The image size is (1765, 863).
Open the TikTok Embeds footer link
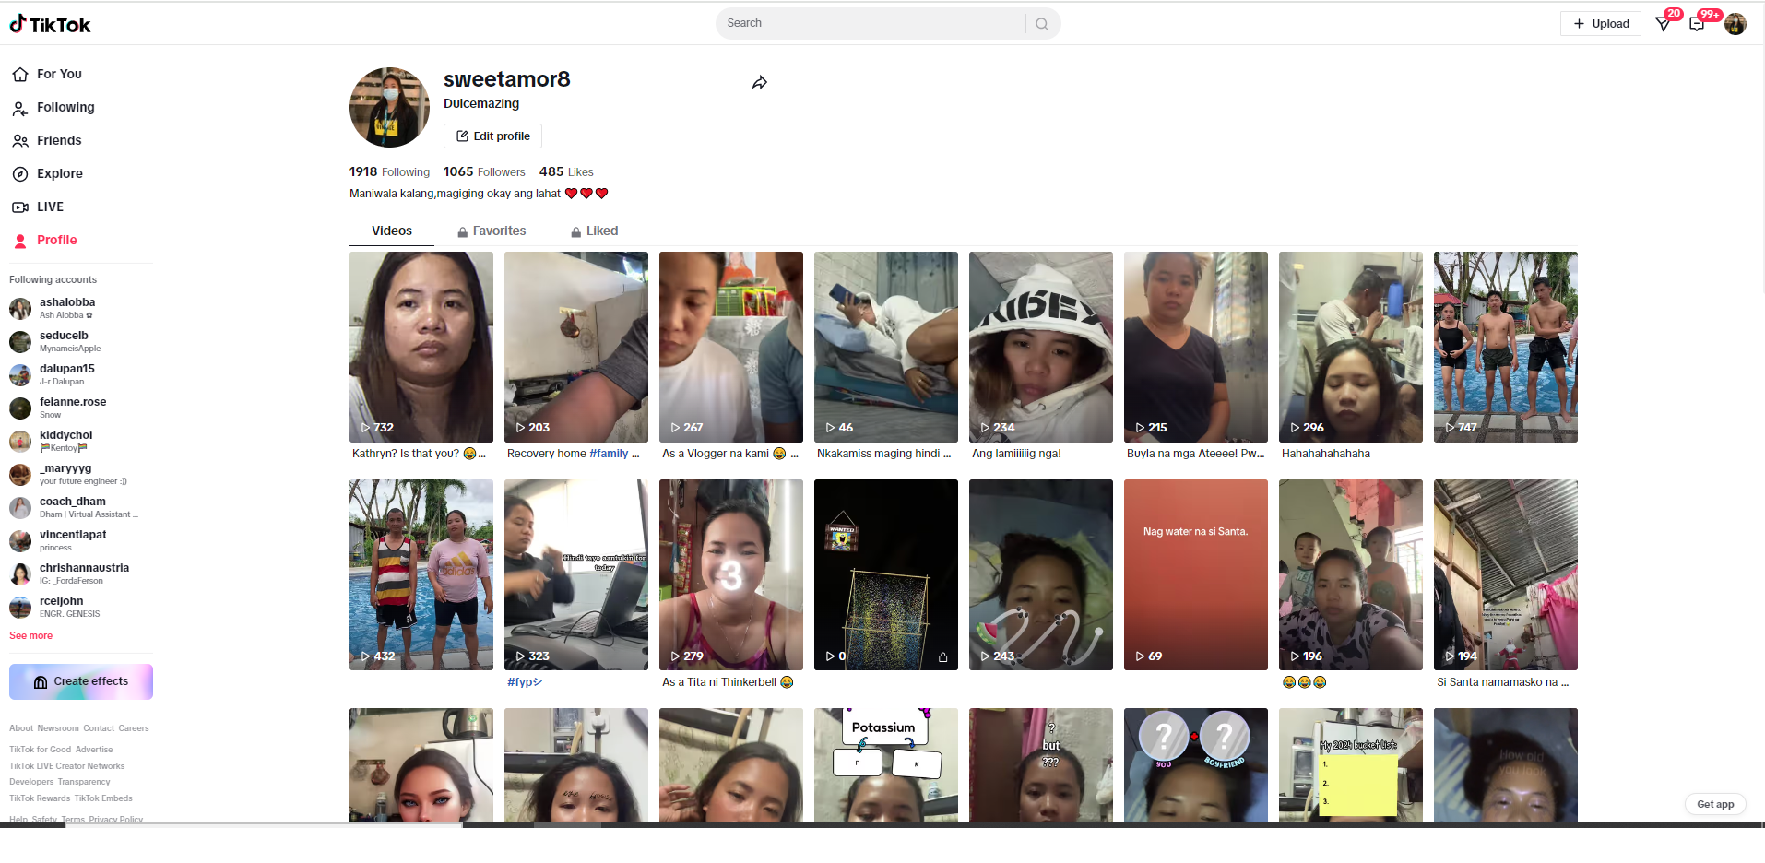point(103,798)
